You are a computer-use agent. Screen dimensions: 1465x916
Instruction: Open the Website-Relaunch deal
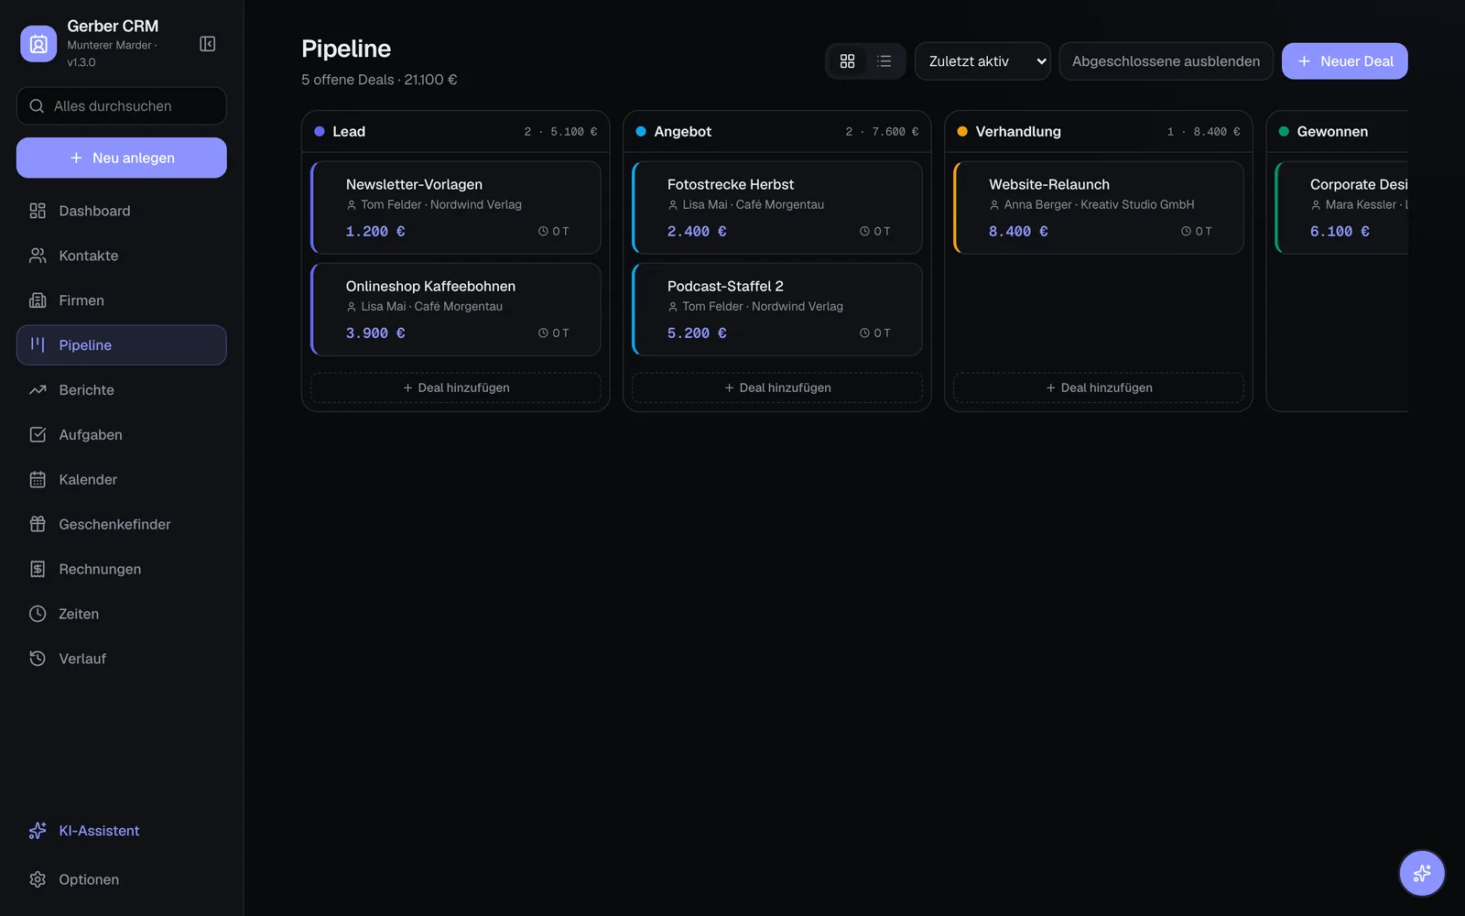(1099, 208)
